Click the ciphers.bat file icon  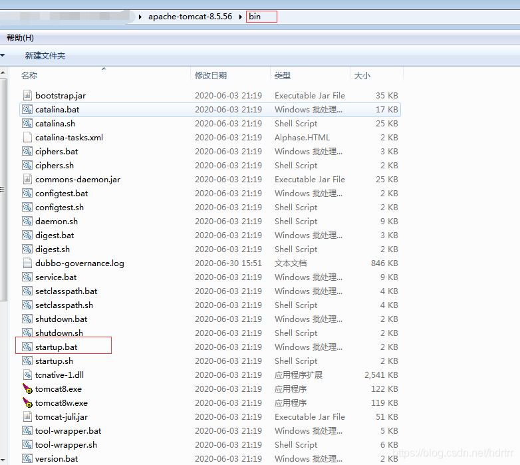(x=27, y=151)
